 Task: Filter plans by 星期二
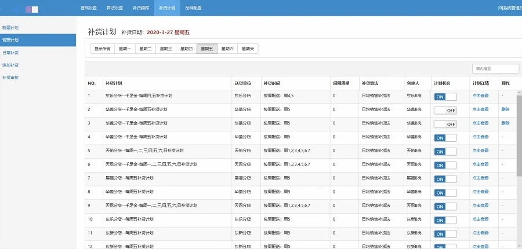(146, 49)
